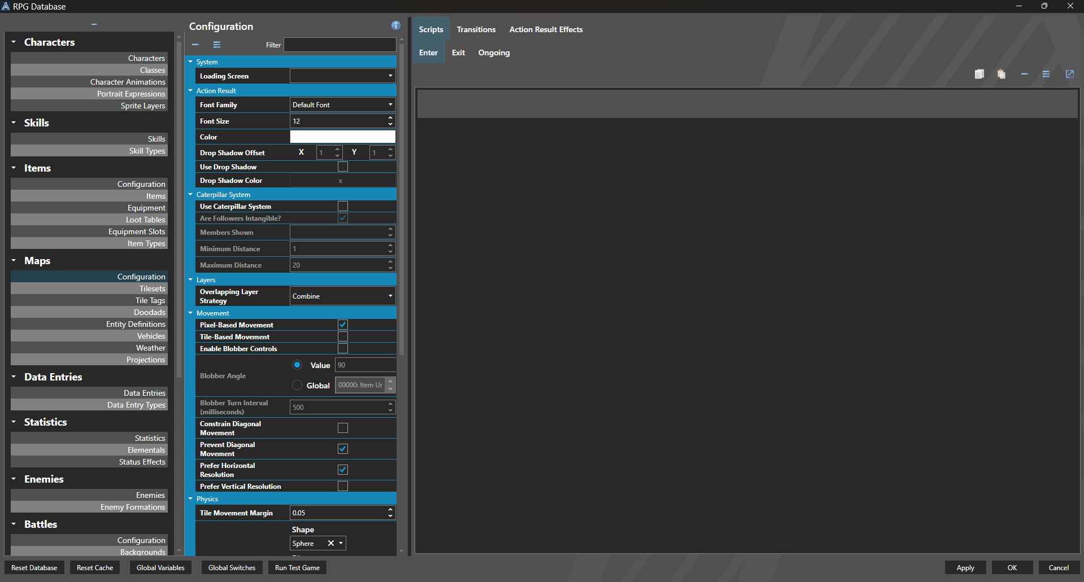
Task: Click the expand-all icon in the Configuration panel
Action: pos(216,45)
